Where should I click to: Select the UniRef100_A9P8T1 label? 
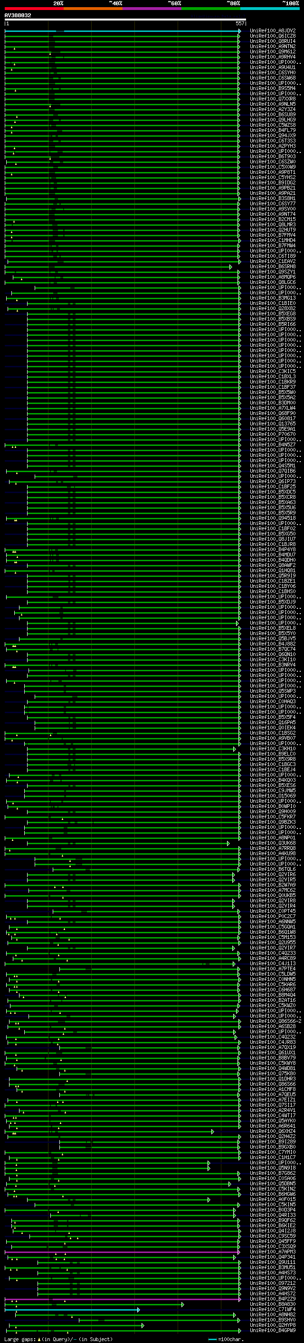click(273, 172)
